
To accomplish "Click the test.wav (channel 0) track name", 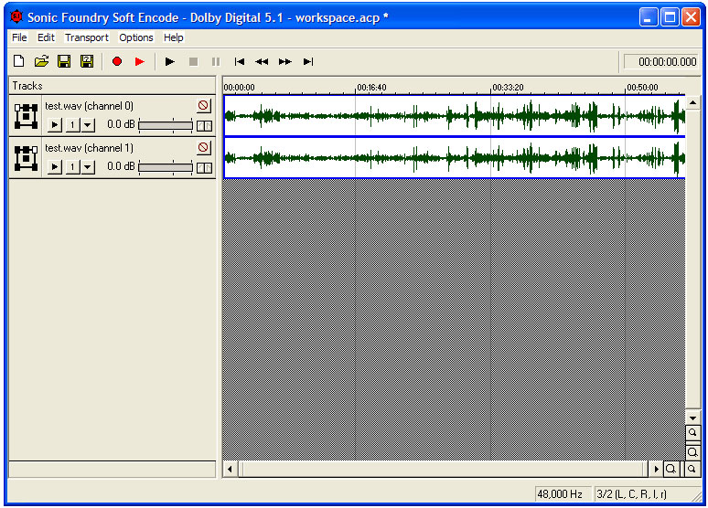I will 89,106.
